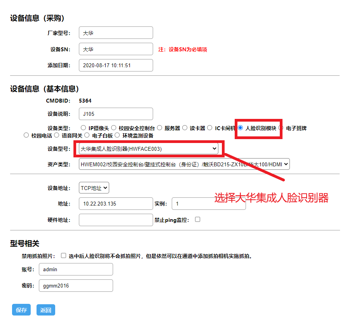The image size is (347, 319).
Task: Choose 校园安全控制台 device type
Action: tap(113, 128)
